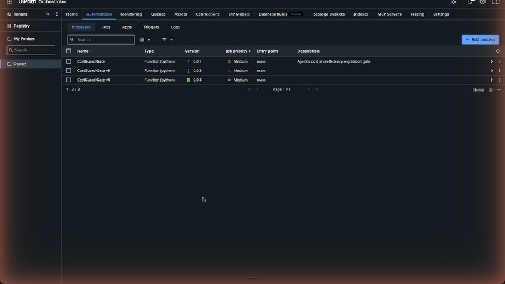Screen dimensions: 505x284
Task: Open the Settings tab
Action: coord(441,14)
